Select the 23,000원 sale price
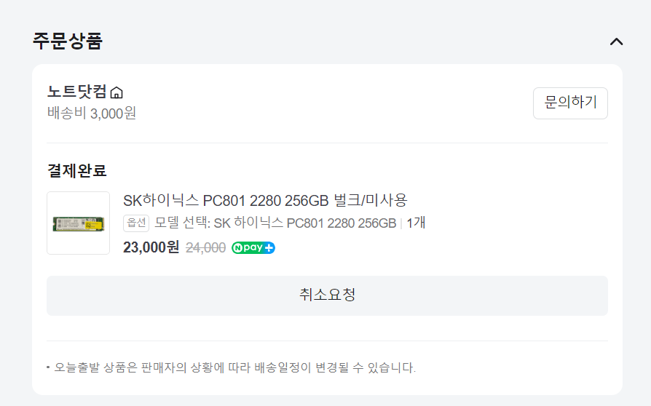The height and width of the screenshot is (406, 651). pyautogui.click(x=151, y=247)
